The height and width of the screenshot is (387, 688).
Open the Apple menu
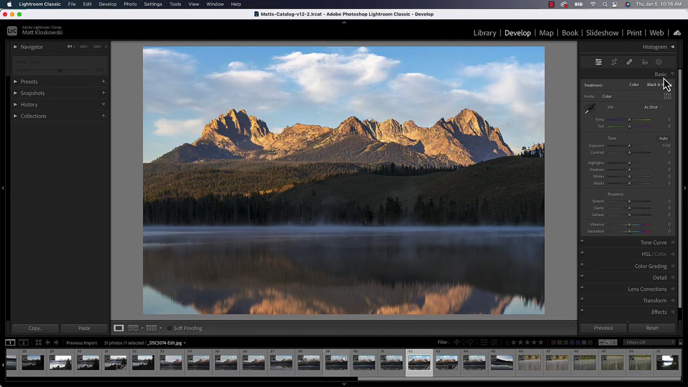pos(9,4)
